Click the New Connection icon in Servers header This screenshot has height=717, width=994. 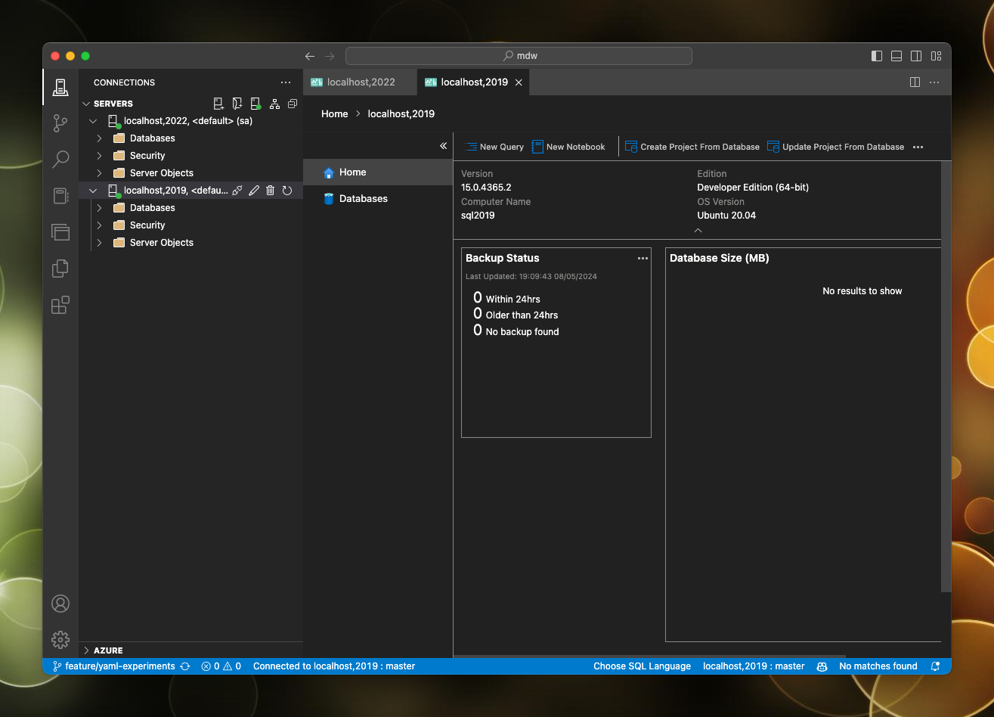[218, 104]
